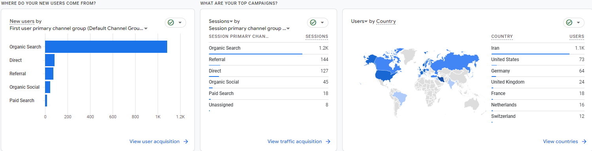Viewport: 592px width, 151px height.
Task: Open data quality dropdown arrow in Country card
Action: pyautogui.click(x=579, y=22)
